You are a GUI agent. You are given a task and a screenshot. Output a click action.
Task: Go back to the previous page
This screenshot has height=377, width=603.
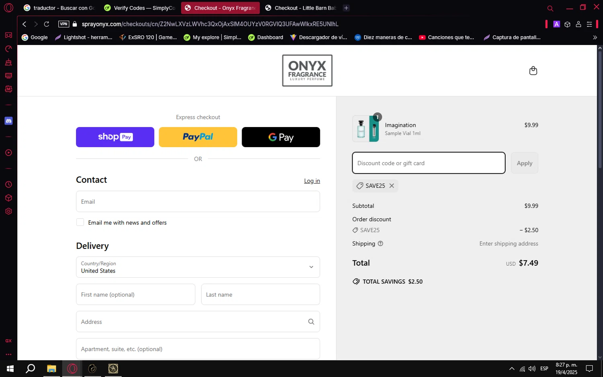pos(25,24)
